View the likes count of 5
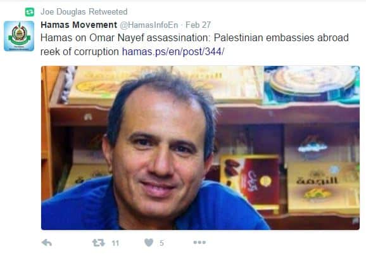Viewport: 366px width, 256px height. [x=161, y=243]
